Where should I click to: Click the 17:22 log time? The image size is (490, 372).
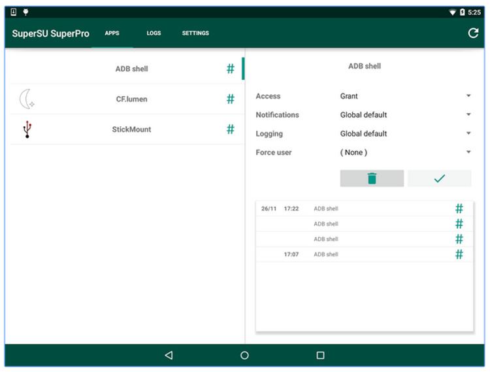point(291,209)
